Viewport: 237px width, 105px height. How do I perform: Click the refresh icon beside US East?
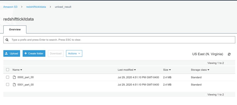click(229, 54)
